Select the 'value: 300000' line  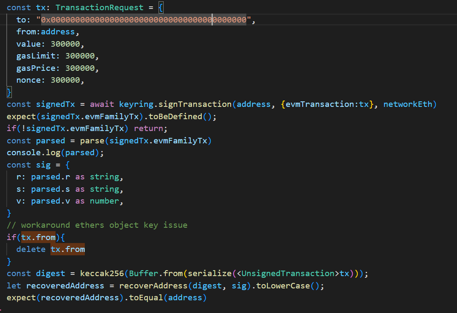(50, 44)
